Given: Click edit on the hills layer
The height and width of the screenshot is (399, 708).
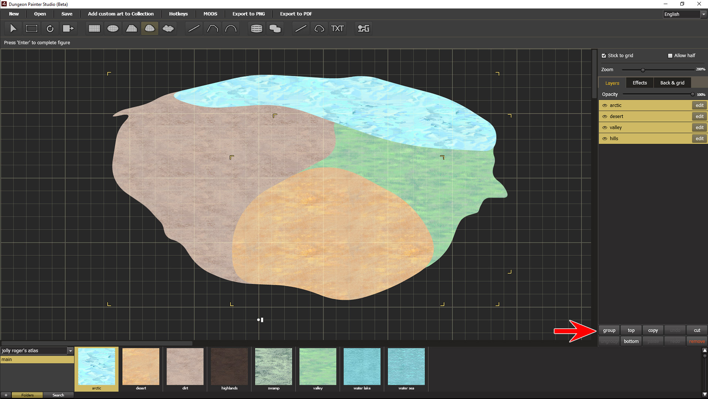Looking at the screenshot, I should (700, 139).
